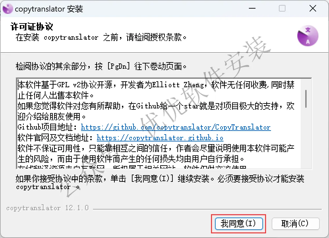329x238 pixels.
Task: Click the license box scrollbar thumb
Action: click(306, 99)
